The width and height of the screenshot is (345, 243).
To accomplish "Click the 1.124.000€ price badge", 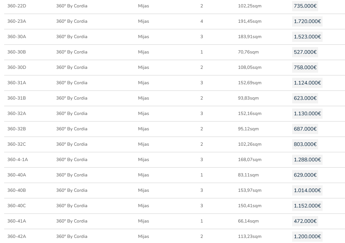I will [x=307, y=83].
